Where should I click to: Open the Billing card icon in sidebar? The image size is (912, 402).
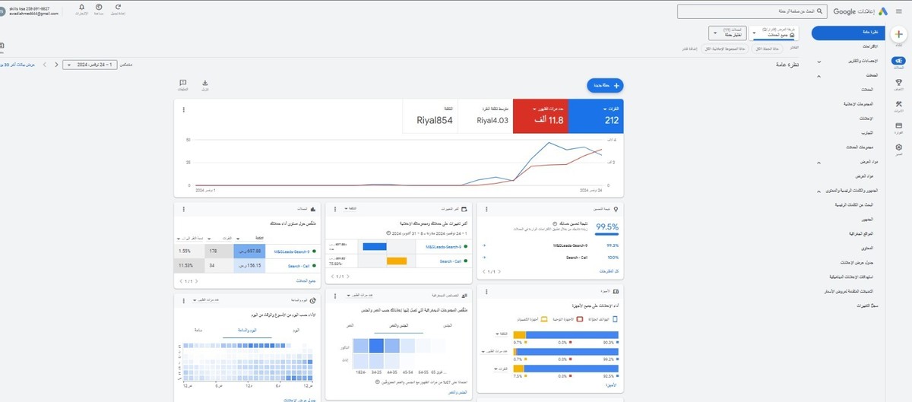tap(899, 126)
